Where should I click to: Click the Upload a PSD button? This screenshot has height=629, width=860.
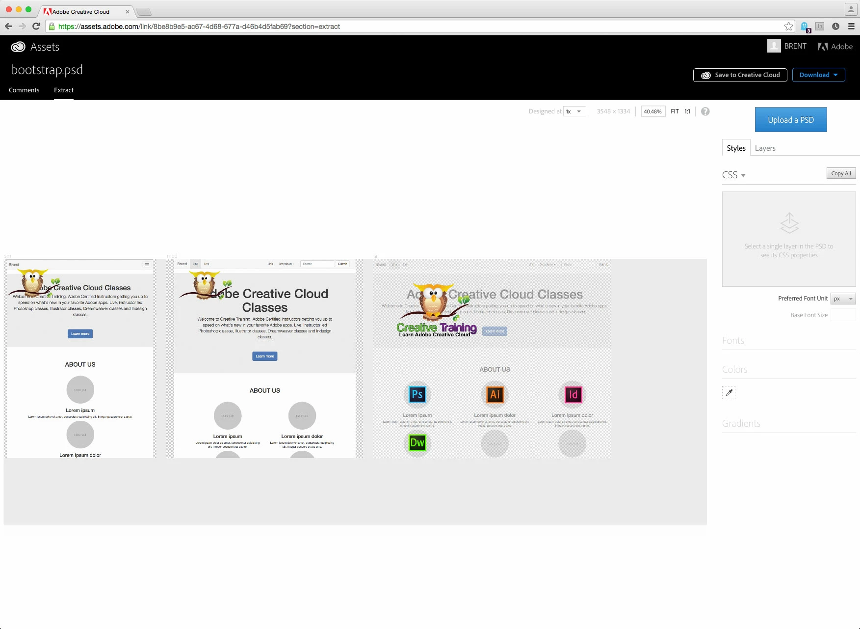tap(790, 120)
